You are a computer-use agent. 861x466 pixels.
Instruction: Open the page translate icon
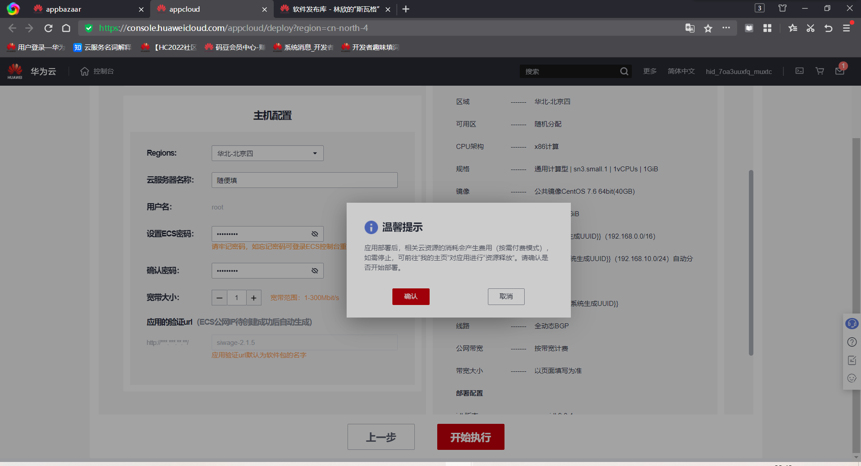[690, 28]
